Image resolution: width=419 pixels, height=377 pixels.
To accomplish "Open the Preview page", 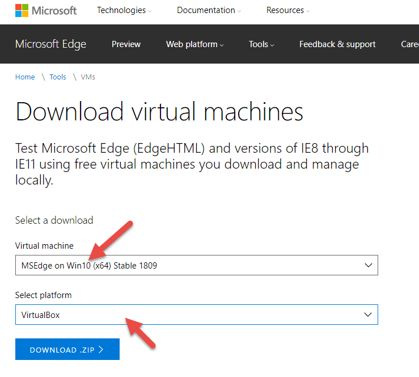I will (126, 44).
